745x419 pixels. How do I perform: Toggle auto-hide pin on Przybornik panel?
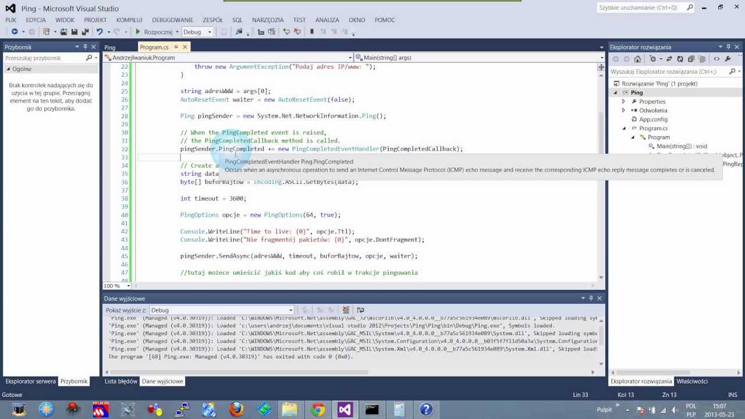85,47
